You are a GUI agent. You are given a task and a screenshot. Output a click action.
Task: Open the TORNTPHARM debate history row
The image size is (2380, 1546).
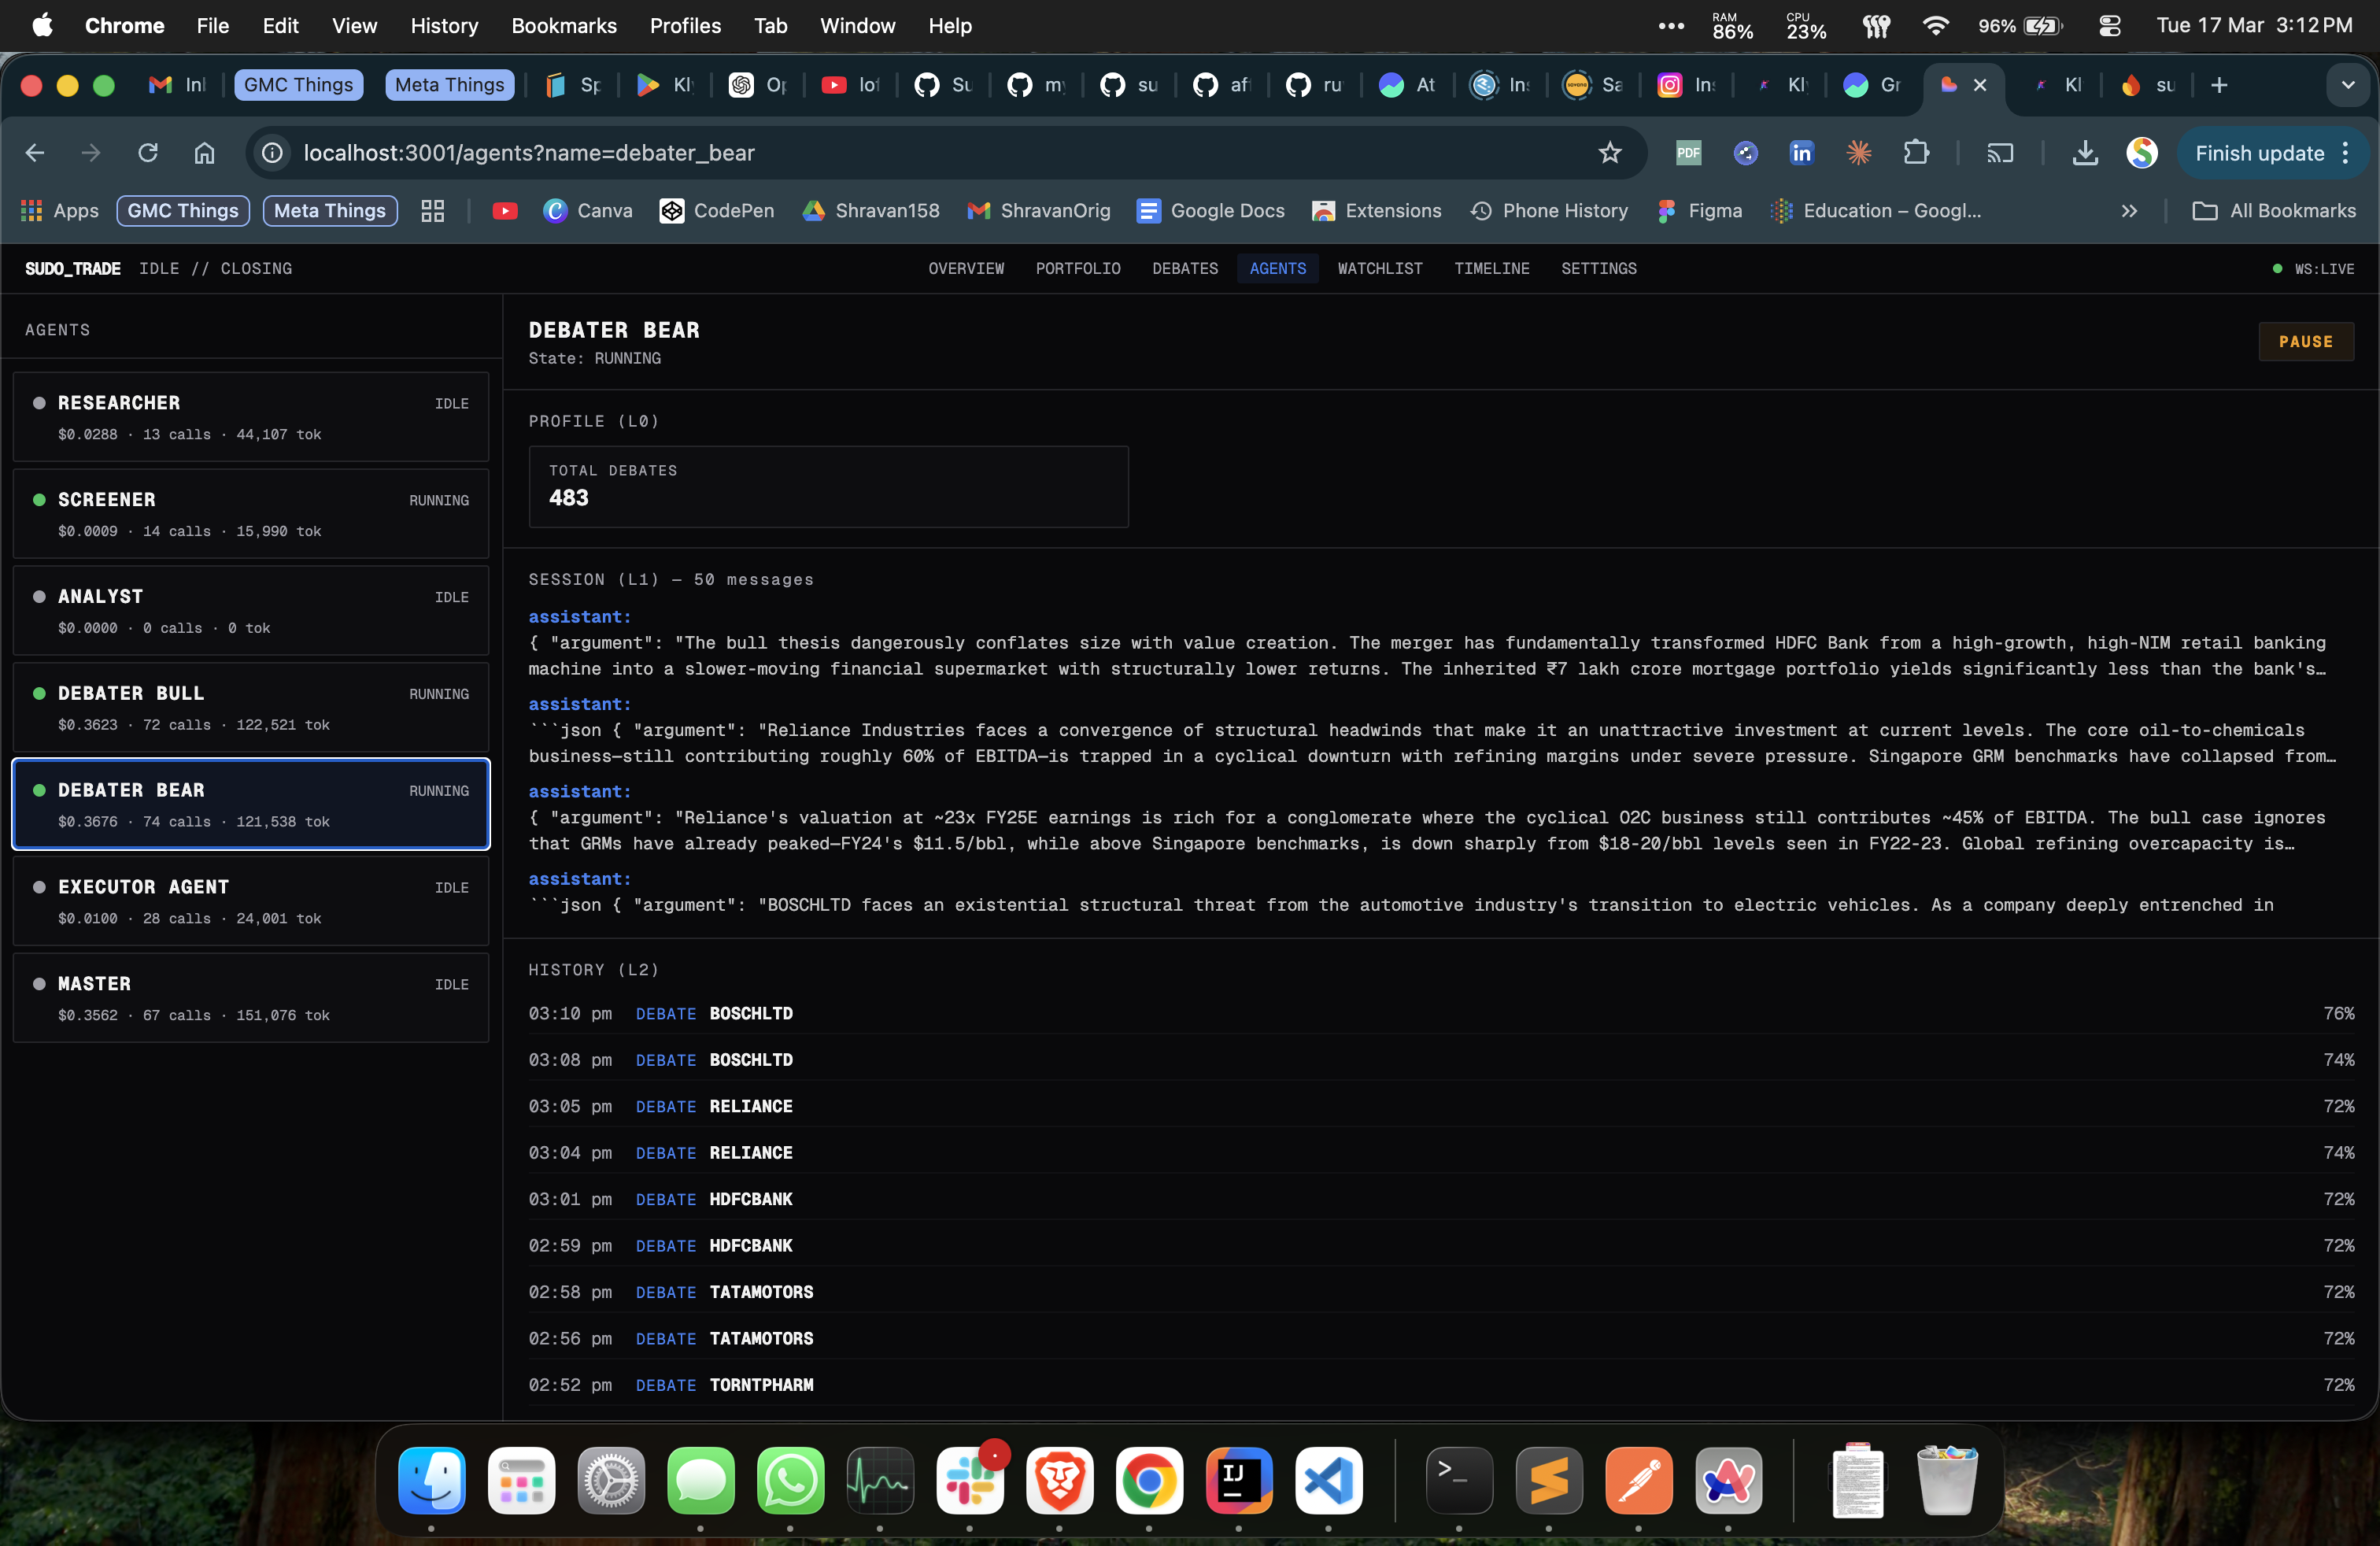coord(1441,1385)
